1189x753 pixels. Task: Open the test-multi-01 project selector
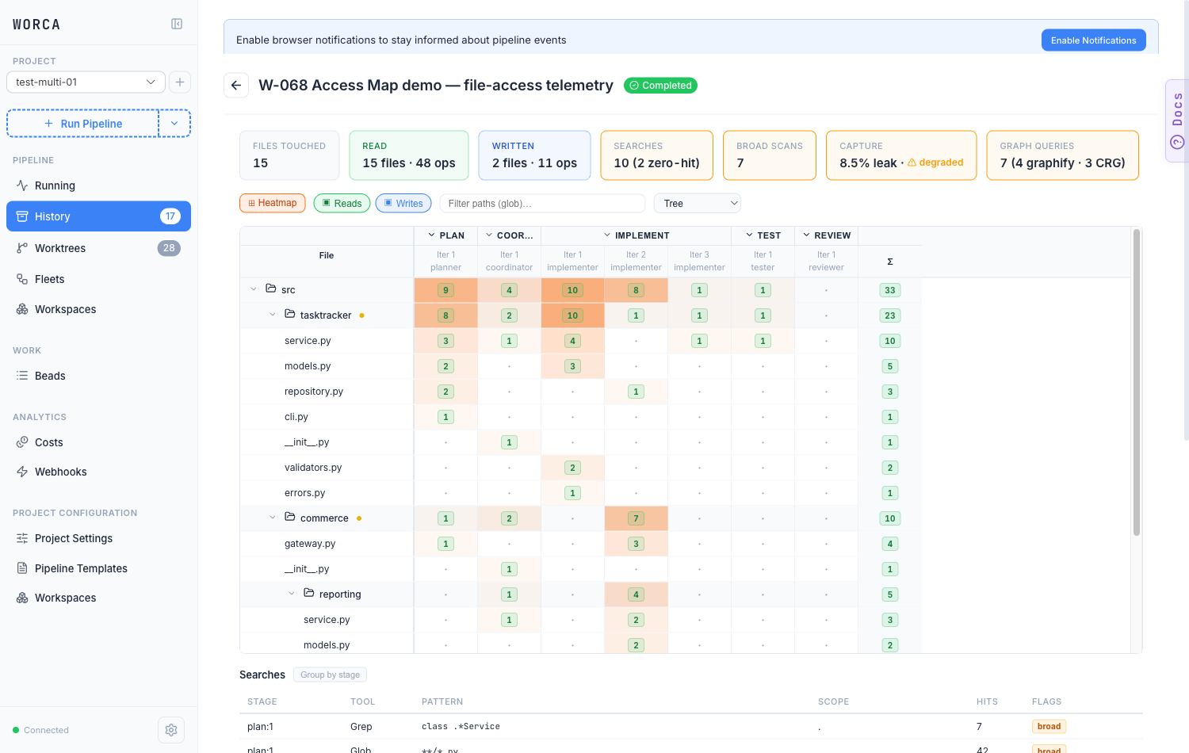pyautogui.click(x=86, y=82)
